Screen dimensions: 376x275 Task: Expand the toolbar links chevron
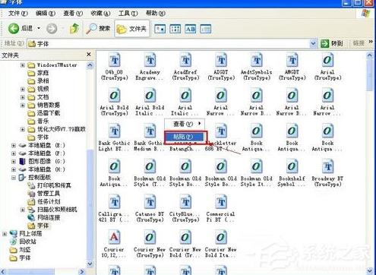pyautogui.click(x=371, y=42)
